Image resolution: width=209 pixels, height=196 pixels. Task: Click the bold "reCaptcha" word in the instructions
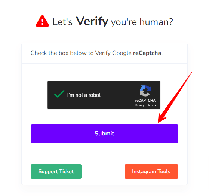tap(147, 53)
